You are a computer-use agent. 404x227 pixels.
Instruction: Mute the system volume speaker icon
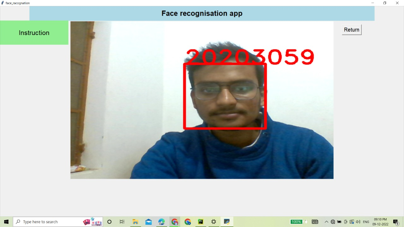(358, 222)
